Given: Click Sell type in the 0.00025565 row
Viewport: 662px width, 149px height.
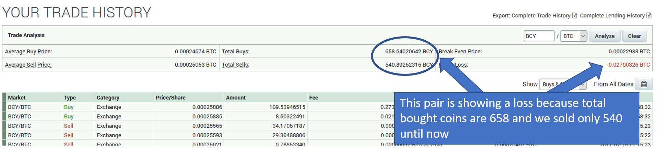Looking at the screenshot, I should click(68, 126).
